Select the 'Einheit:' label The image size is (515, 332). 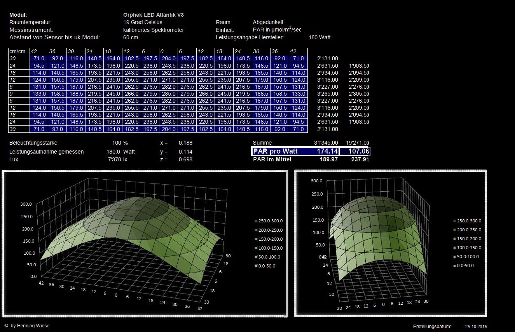(x=225, y=30)
